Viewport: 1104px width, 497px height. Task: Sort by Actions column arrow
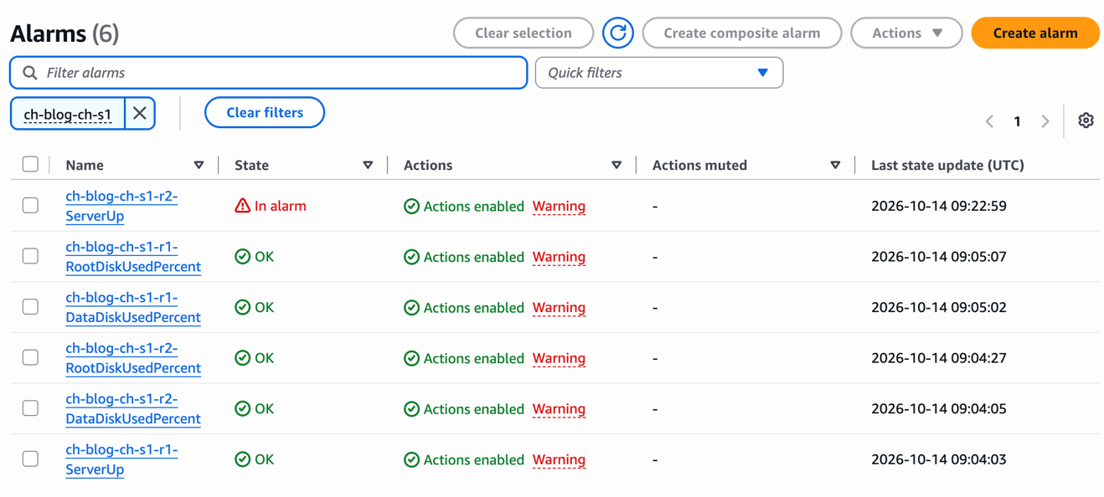tap(616, 165)
